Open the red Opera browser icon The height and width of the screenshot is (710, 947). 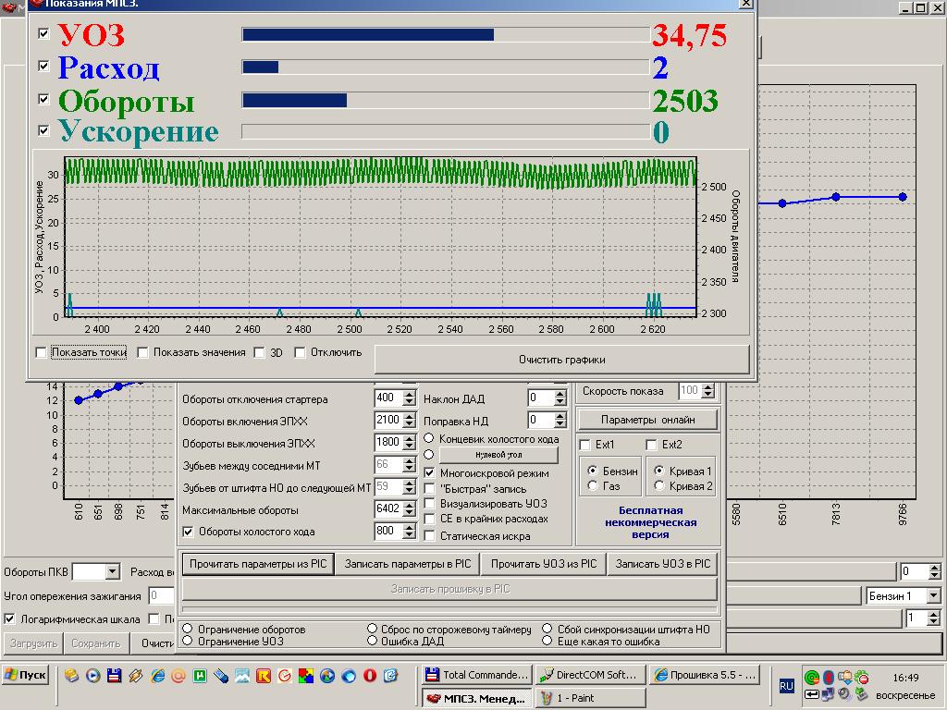[x=370, y=676]
